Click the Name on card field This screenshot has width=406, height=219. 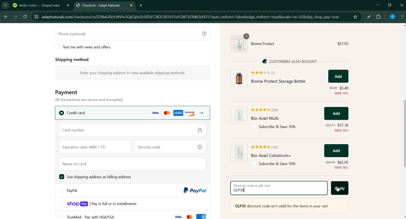point(132,164)
